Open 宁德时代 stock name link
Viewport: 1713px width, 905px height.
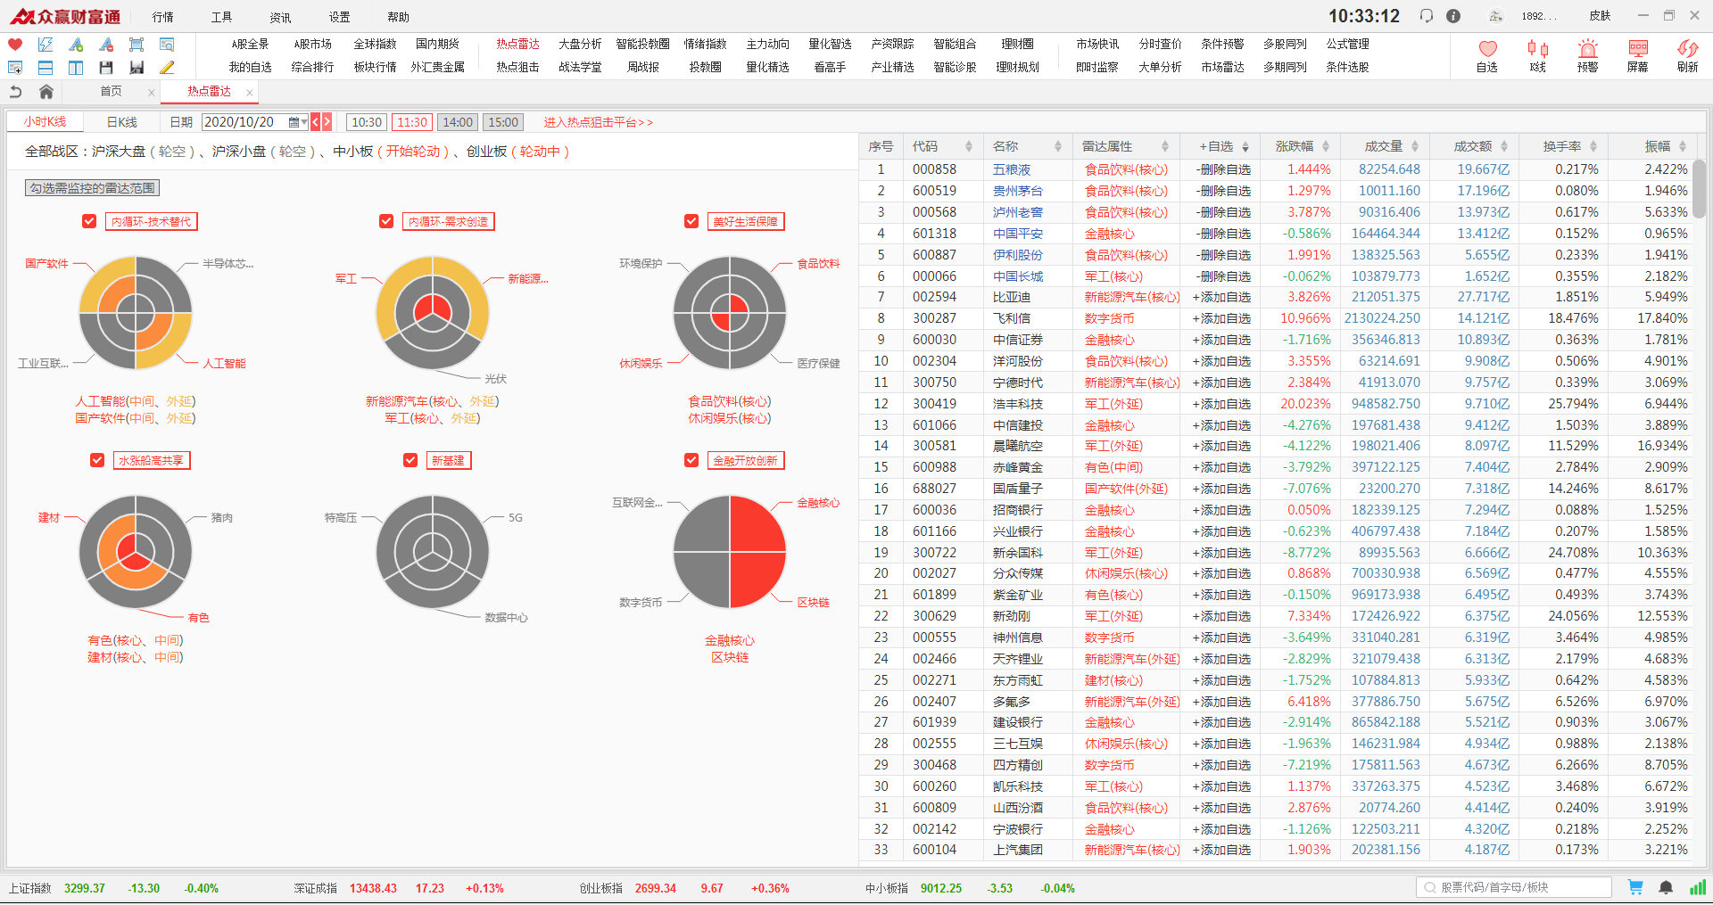tap(1018, 383)
